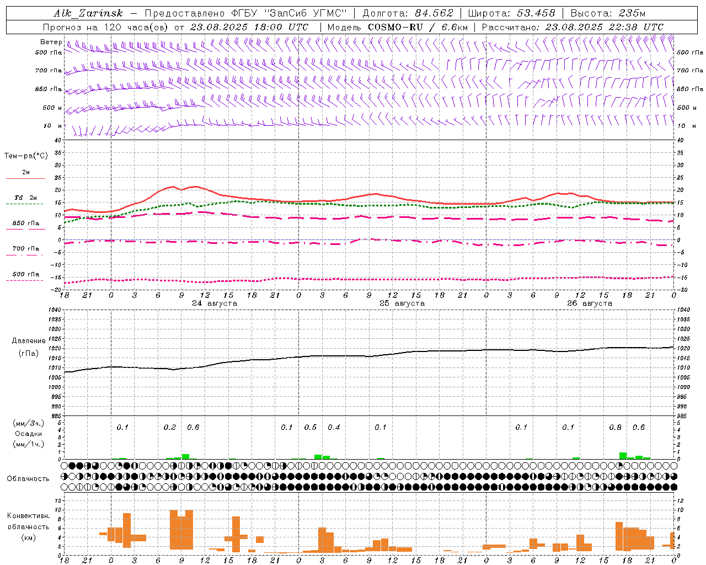Click the 'Высота: 235м' value
Viewport: 706px width, 565px height.
pos(608,13)
